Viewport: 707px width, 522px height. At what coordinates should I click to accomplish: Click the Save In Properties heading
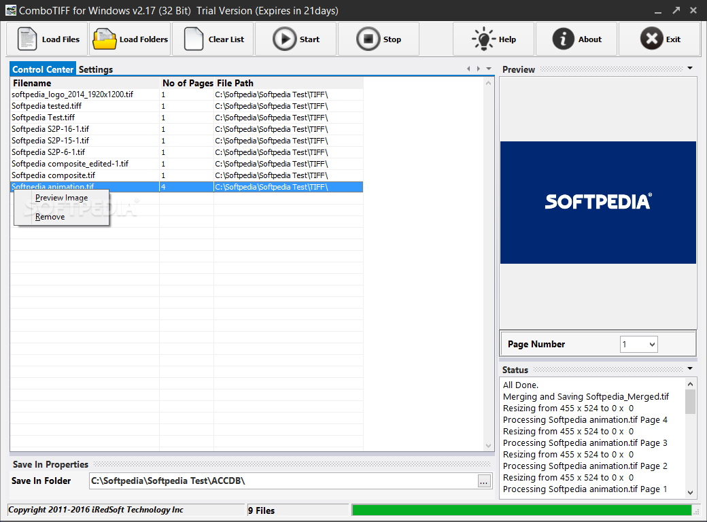click(50, 464)
